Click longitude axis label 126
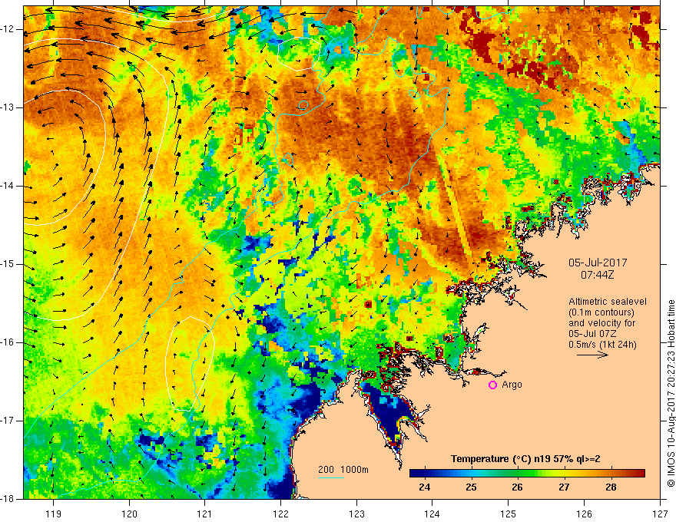This screenshot has height=522, width=676. pyautogui.click(x=584, y=514)
